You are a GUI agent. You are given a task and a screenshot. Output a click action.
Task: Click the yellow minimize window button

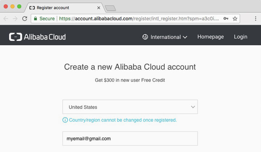coord(12,7)
